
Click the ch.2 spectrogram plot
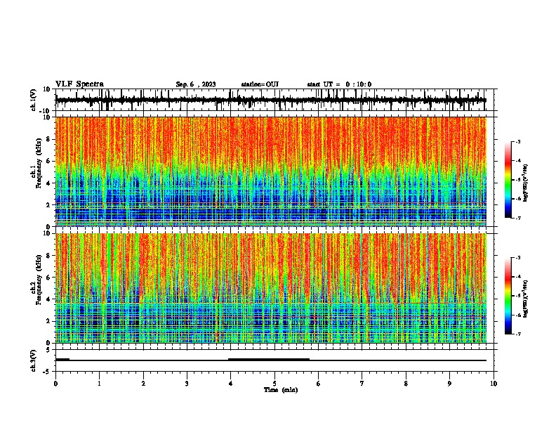click(271, 288)
